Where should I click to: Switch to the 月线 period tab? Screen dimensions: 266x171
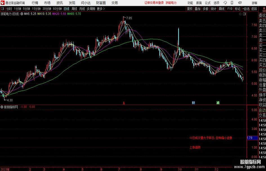[82, 9]
